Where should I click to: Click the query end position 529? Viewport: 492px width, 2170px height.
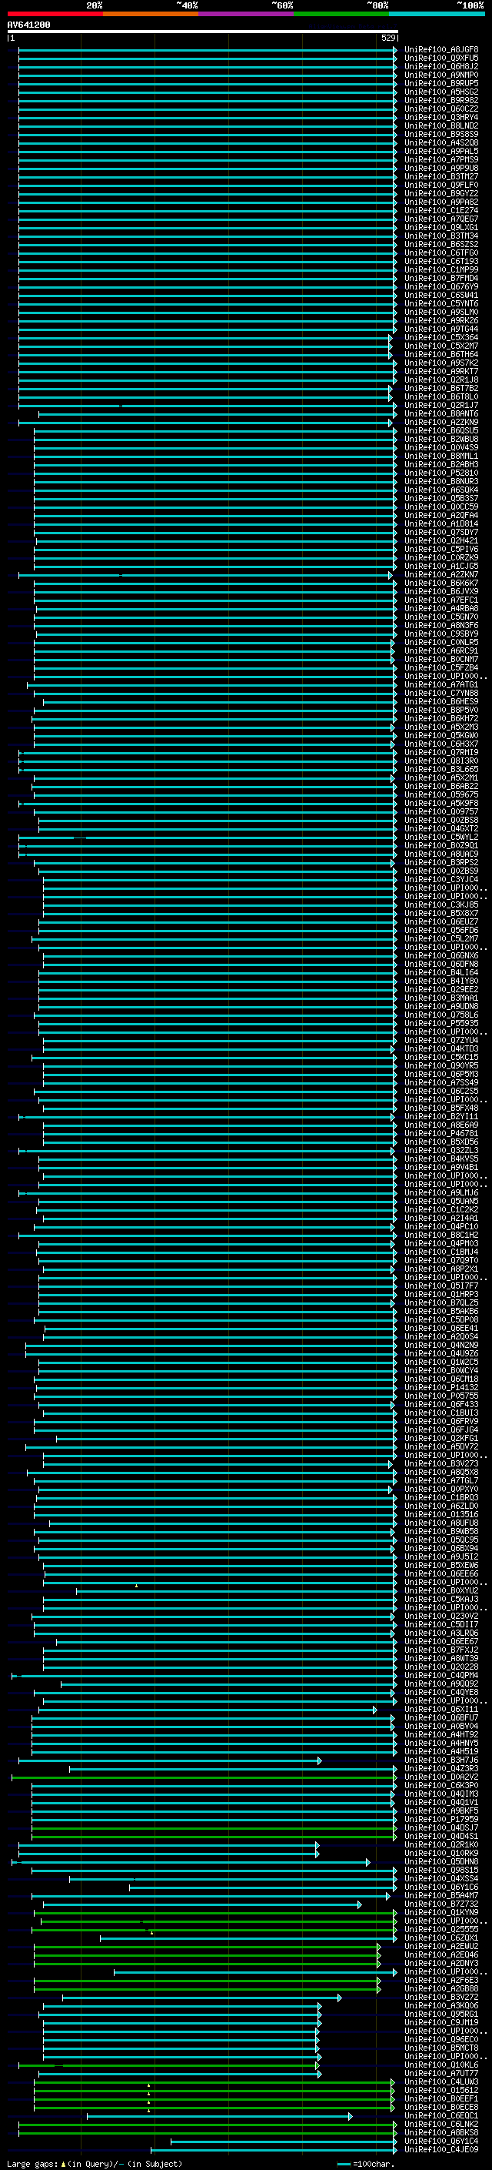388,38
